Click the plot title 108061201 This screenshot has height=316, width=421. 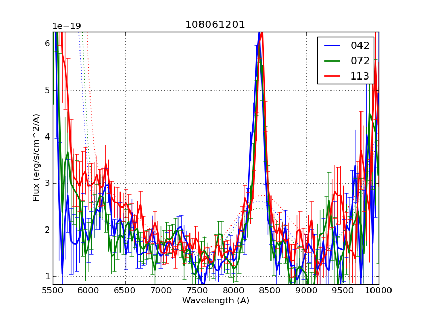pos(215,25)
